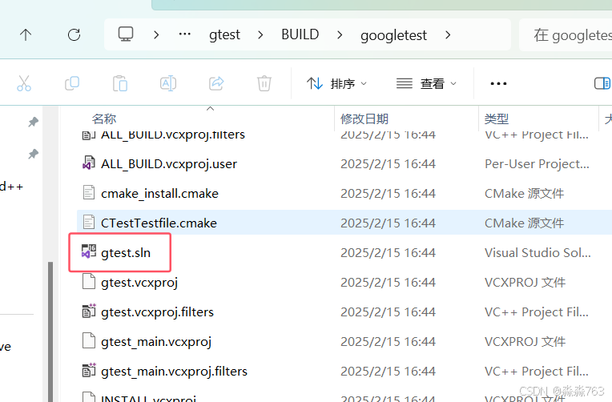Image resolution: width=612 pixels, height=402 pixels.
Task: Expand chevron after the PC icon
Action: click(x=156, y=35)
